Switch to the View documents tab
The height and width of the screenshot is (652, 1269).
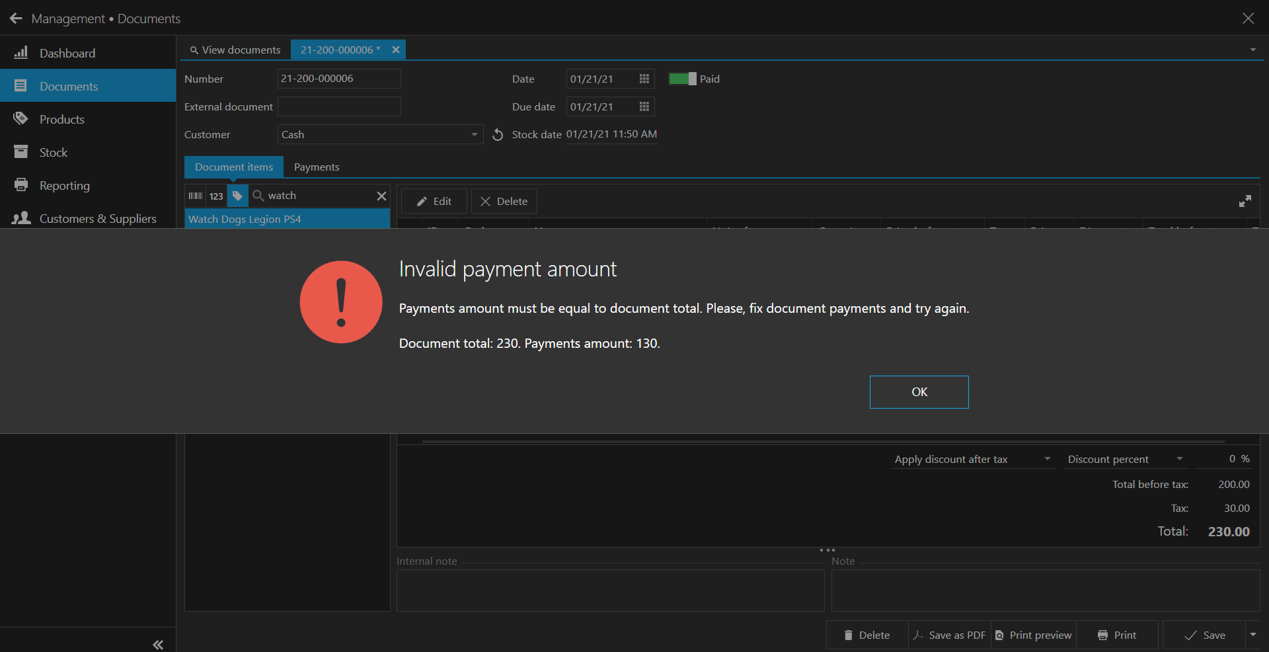pyautogui.click(x=235, y=50)
